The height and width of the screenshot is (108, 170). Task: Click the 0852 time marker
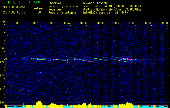click(x=35, y=23)
